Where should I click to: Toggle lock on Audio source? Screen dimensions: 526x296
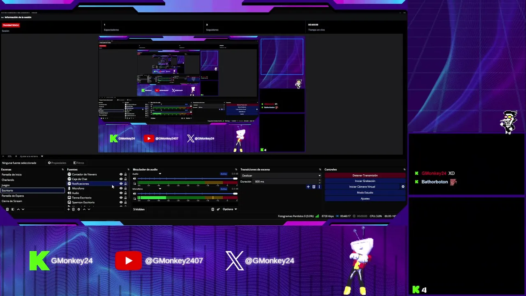pyautogui.click(x=125, y=193)
